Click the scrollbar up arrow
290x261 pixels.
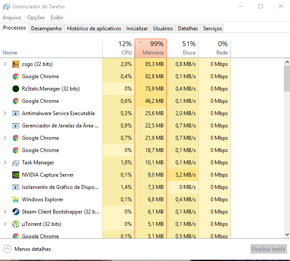coord(287,62)
